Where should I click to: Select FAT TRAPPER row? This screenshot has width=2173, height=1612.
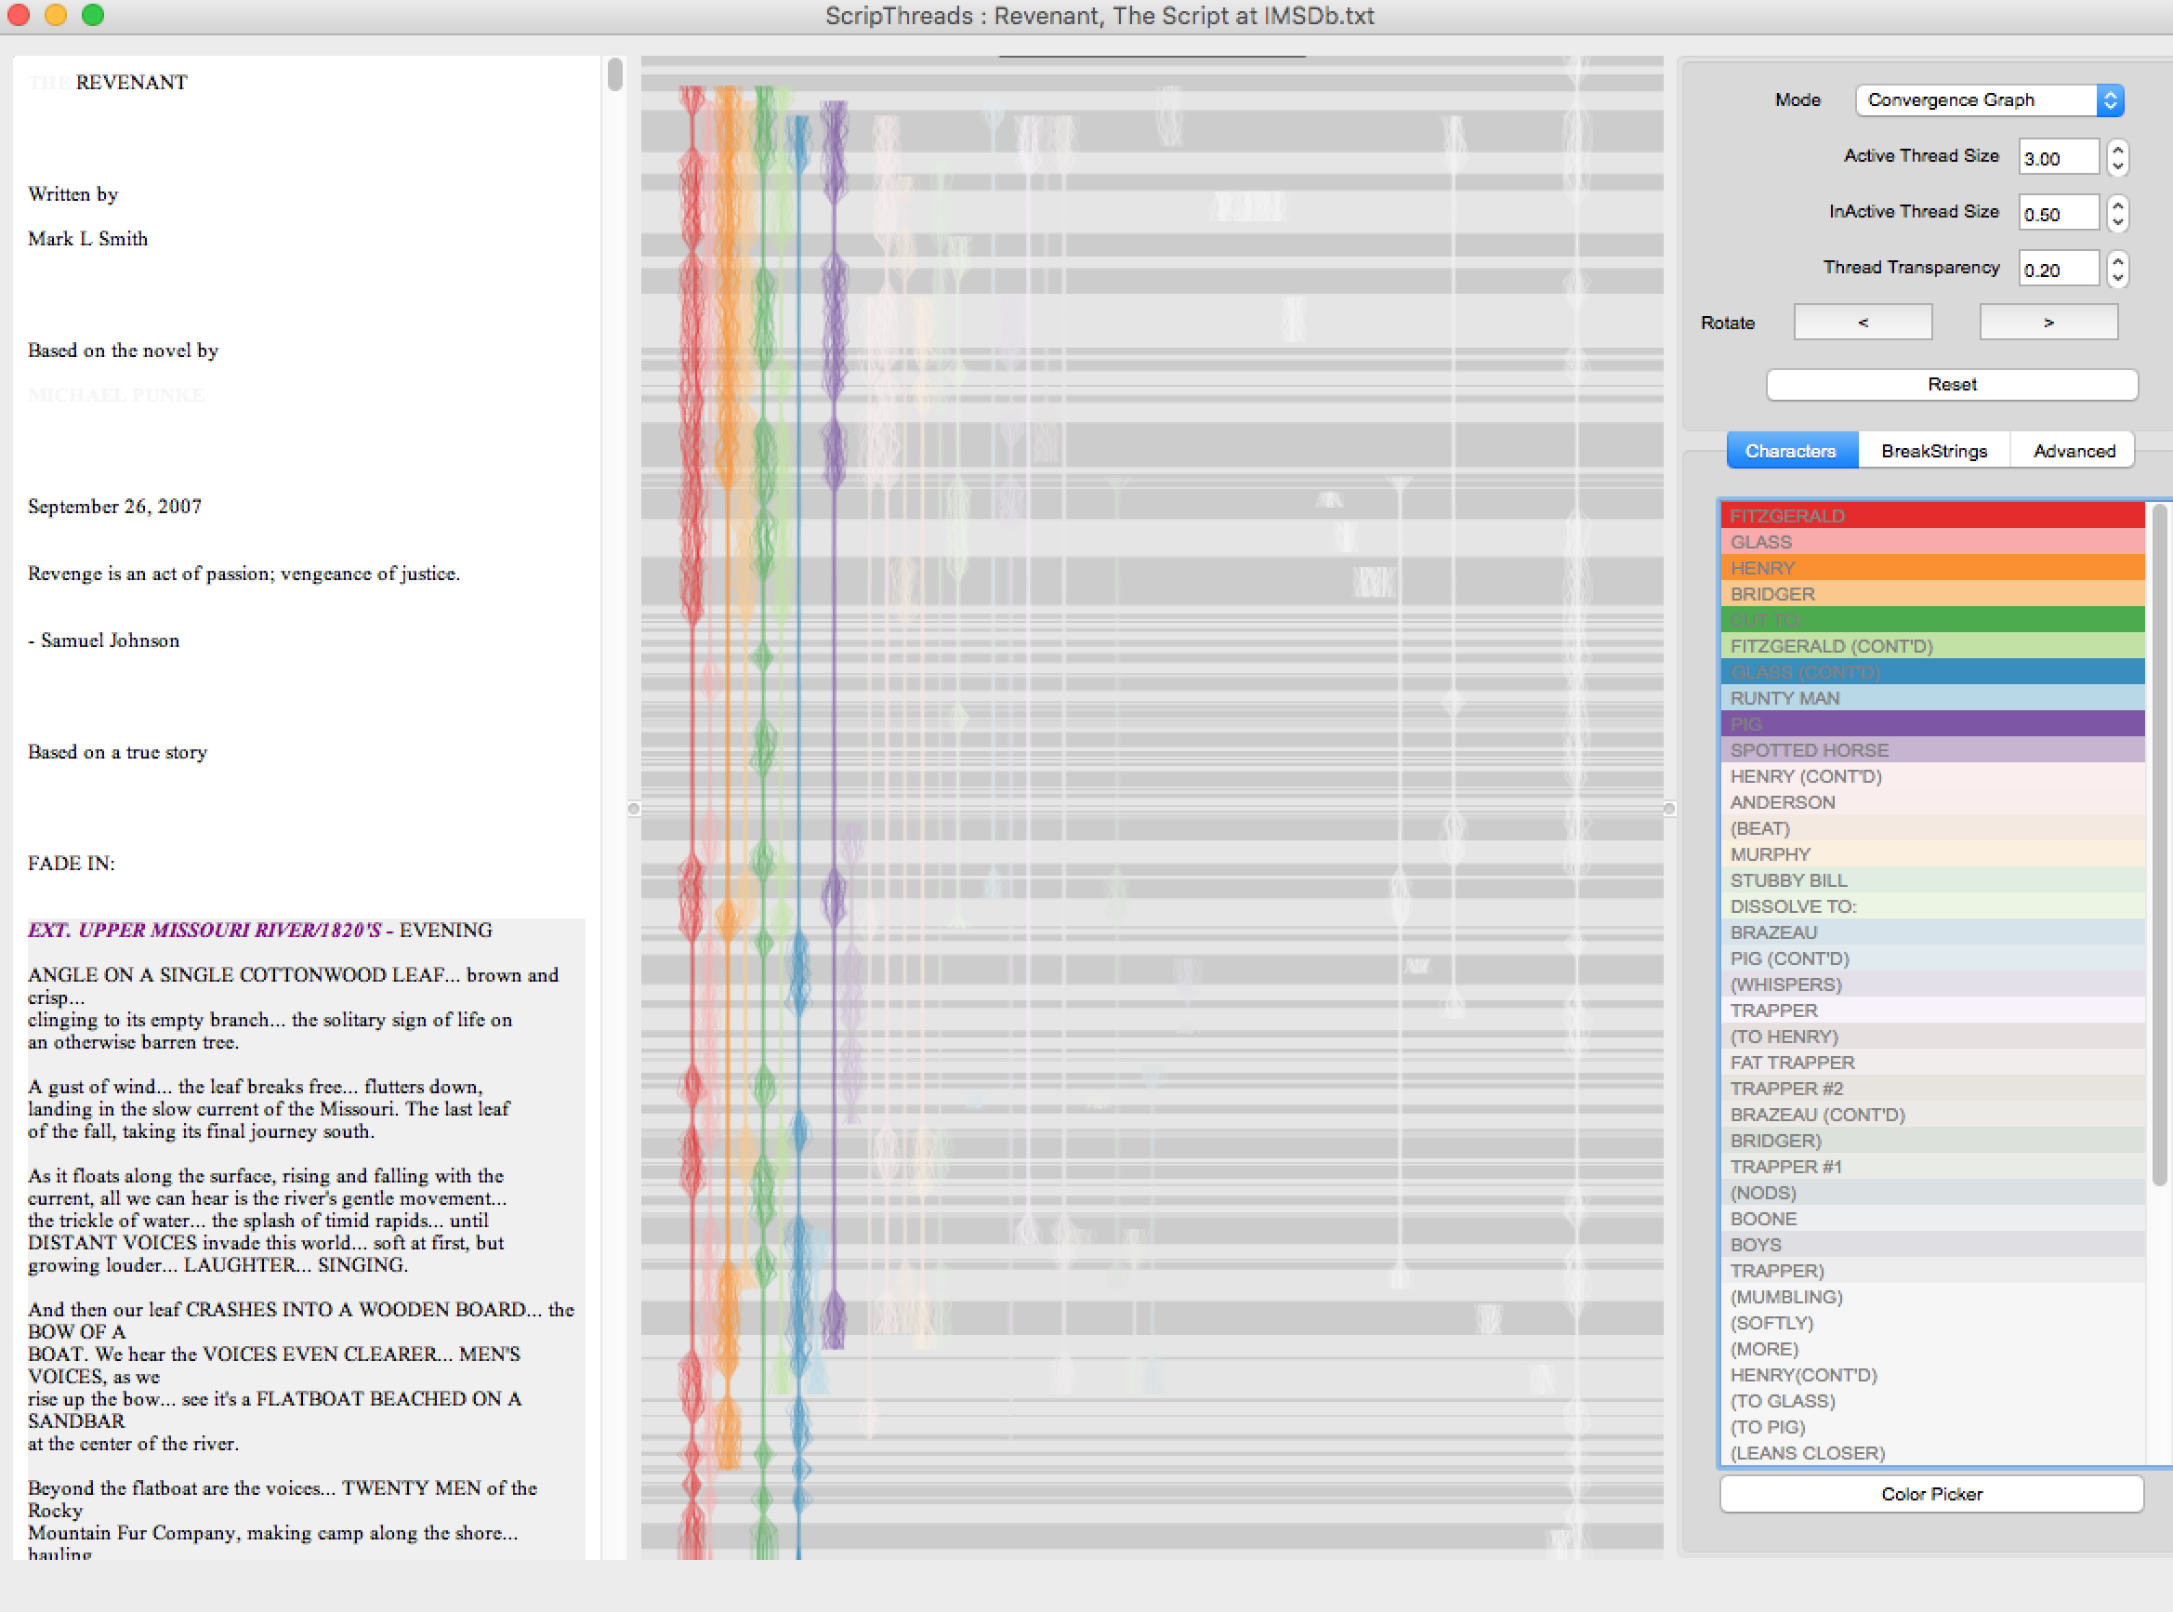(1932, 1062)
